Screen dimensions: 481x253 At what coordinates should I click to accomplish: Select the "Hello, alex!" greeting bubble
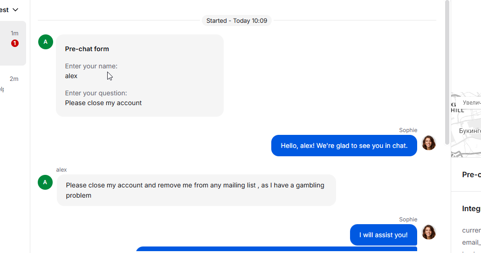click(344, 146)
